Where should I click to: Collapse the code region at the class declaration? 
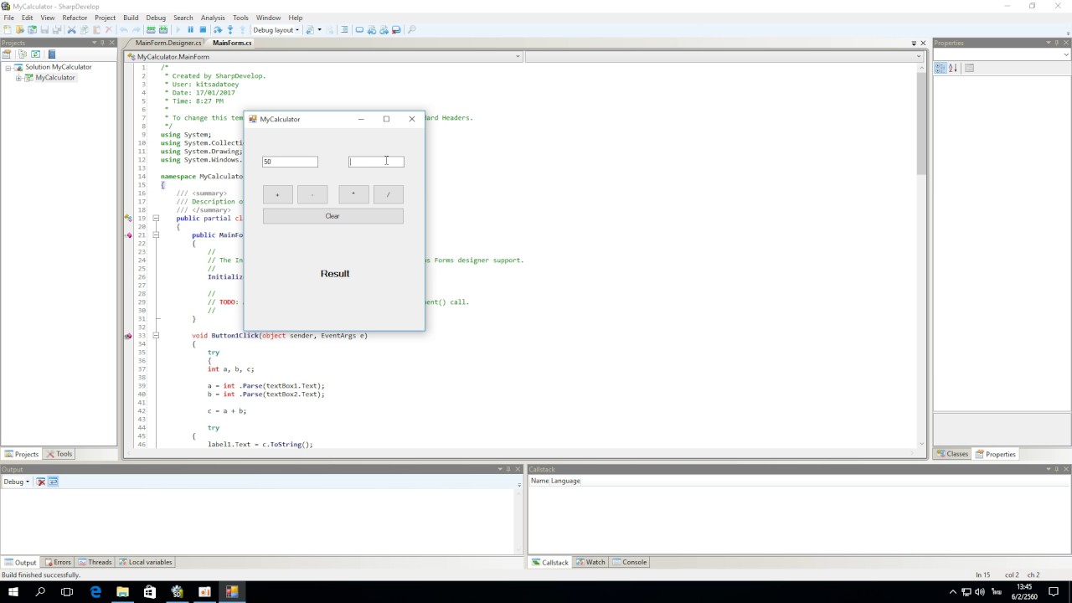156,219
